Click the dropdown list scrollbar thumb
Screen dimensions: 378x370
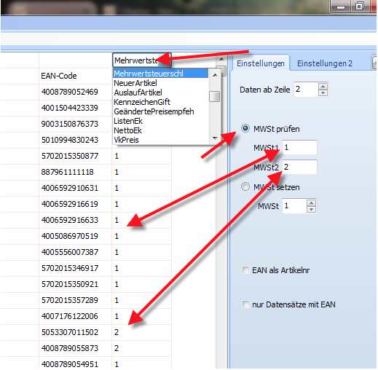[x=215, y=96]
